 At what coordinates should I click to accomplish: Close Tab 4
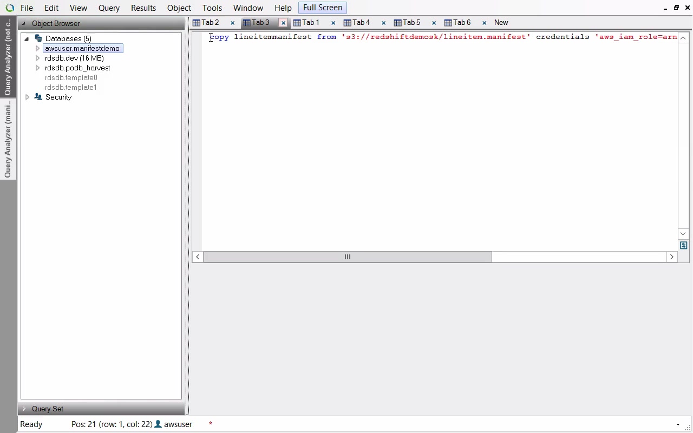click(x=383, y=23)
